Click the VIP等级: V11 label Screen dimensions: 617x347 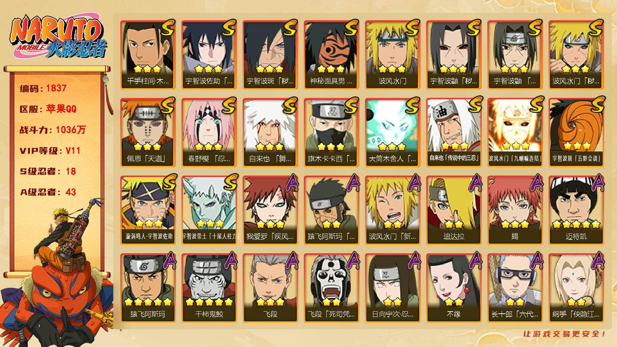[x=50, y=151]
